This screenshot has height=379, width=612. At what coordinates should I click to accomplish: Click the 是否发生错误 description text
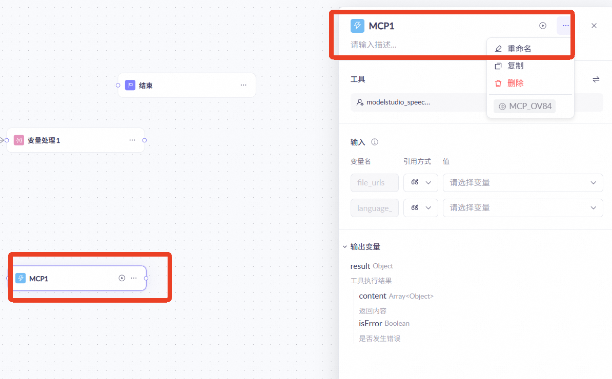click(379, 339)
